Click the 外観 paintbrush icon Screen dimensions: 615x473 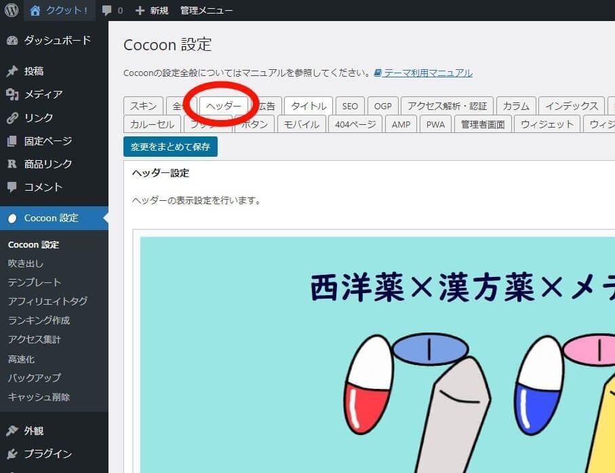pos(12,431)
